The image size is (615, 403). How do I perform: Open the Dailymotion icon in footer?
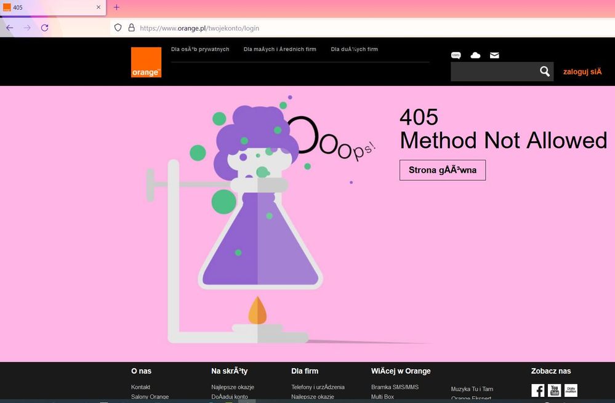(x=571, y=391)
